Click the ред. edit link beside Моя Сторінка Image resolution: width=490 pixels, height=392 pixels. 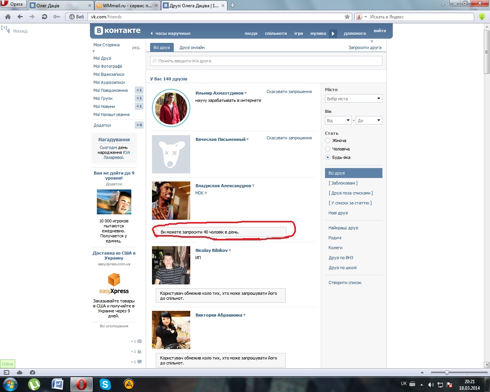pyautogui.click(x=136, y=47)
